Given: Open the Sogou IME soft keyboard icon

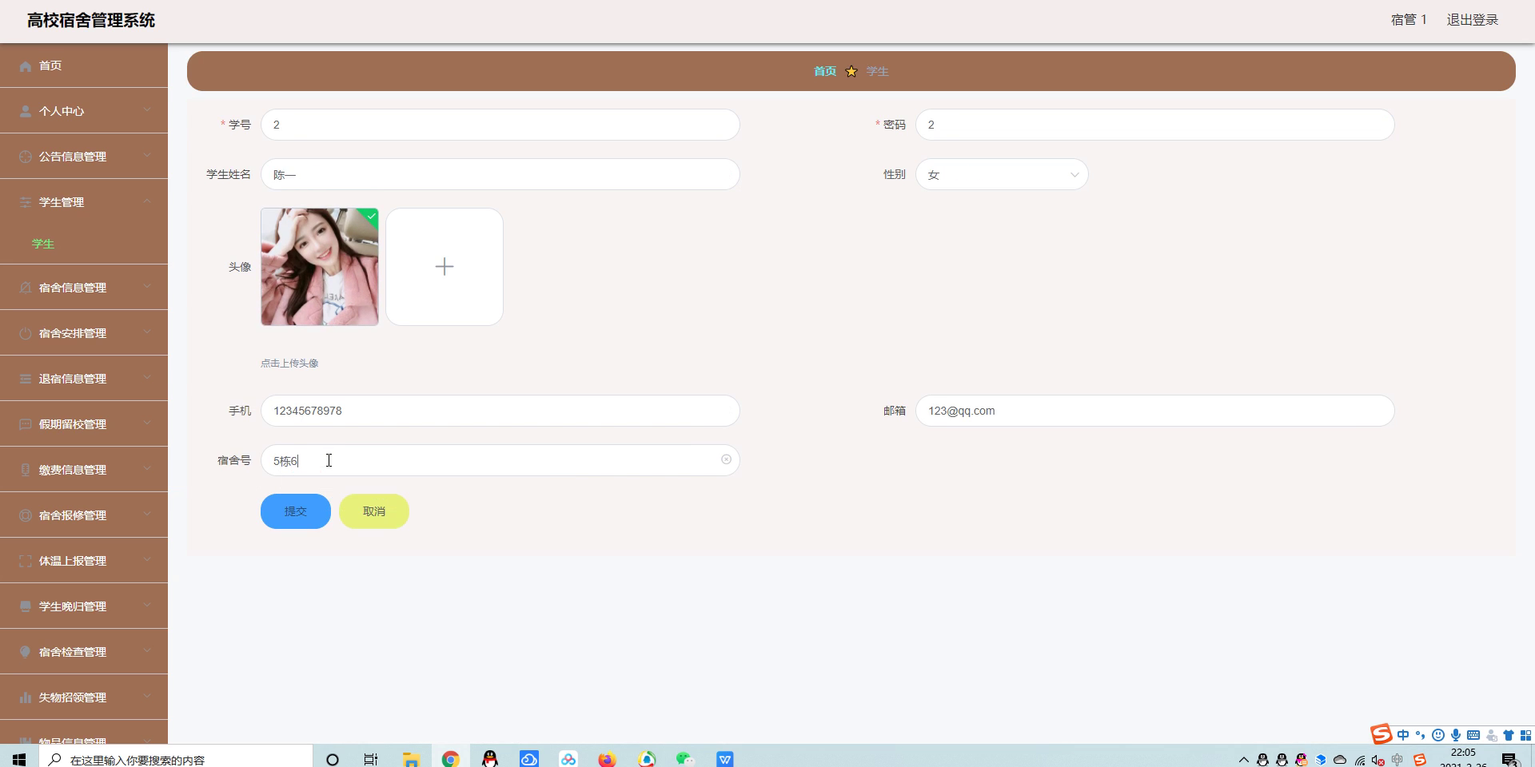Looking at the screenshot, I should [x=1473, y=735].
